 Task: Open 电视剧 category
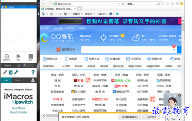[71, 59]
